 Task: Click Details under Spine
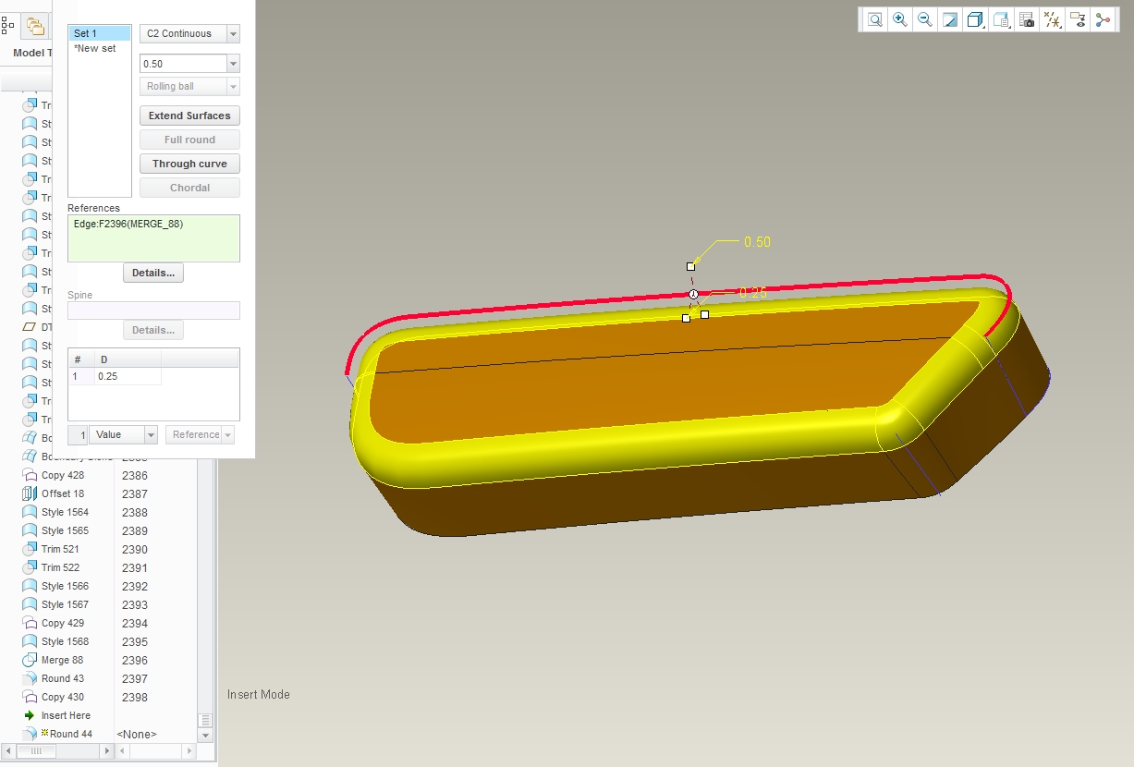point(153,330)
